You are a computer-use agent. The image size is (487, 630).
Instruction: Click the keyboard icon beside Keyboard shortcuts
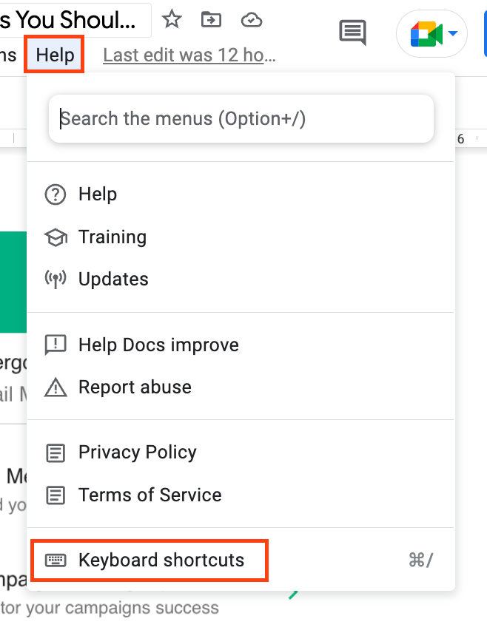[x=56, y=560]
